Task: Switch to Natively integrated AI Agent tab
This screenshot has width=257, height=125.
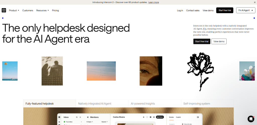Action: coord(102,103)
